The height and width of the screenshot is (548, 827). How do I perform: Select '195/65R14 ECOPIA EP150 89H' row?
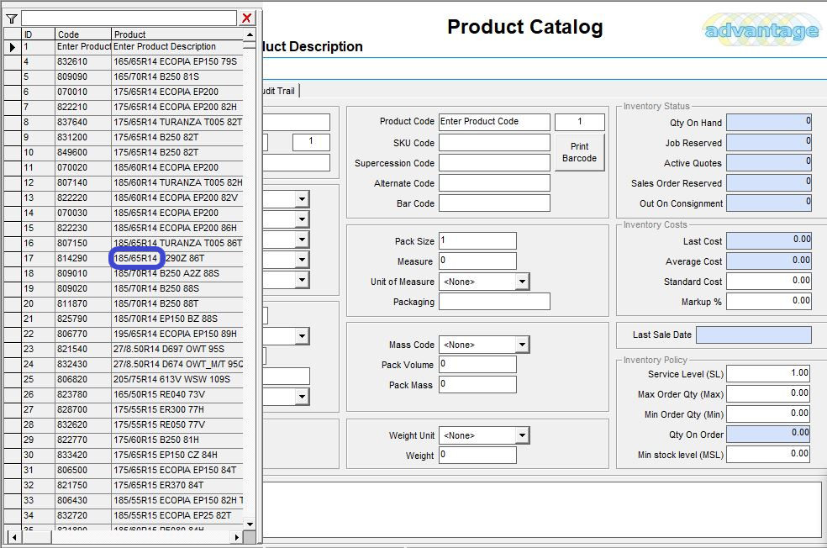(x=177, y=335)
